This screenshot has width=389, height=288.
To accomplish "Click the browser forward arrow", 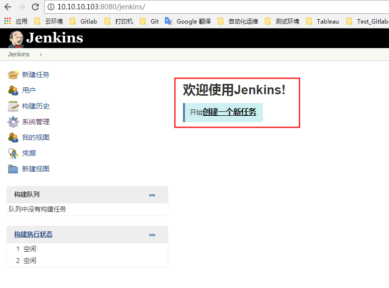I will click(22, 7).
